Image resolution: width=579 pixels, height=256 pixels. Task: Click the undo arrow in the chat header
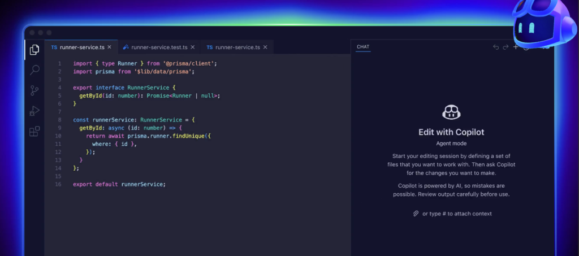click(x=496, y=47)
